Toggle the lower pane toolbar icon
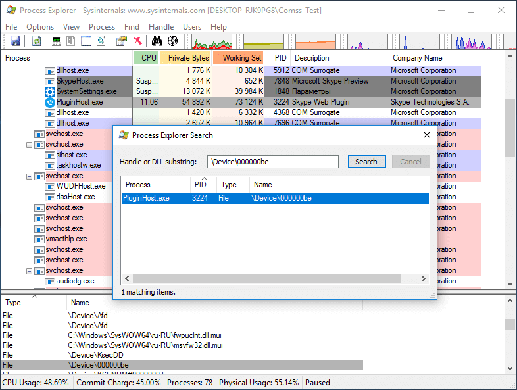 (x=86, y=41)
